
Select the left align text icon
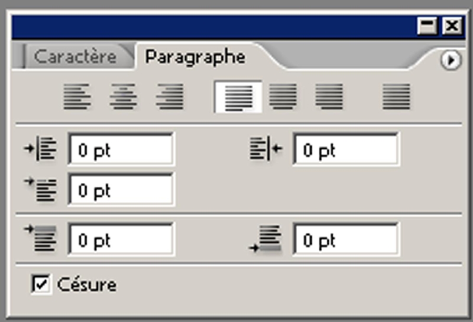pyautogui.click(x=77, y=97)
